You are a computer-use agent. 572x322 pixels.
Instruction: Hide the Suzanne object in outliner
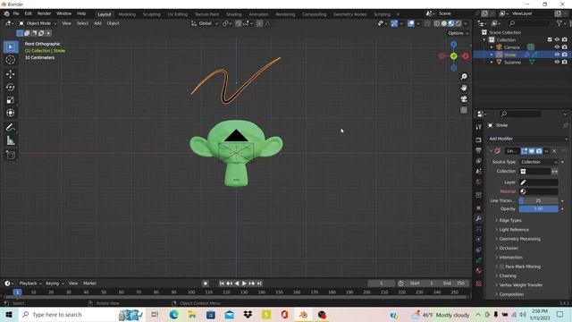tap(557, 62)
